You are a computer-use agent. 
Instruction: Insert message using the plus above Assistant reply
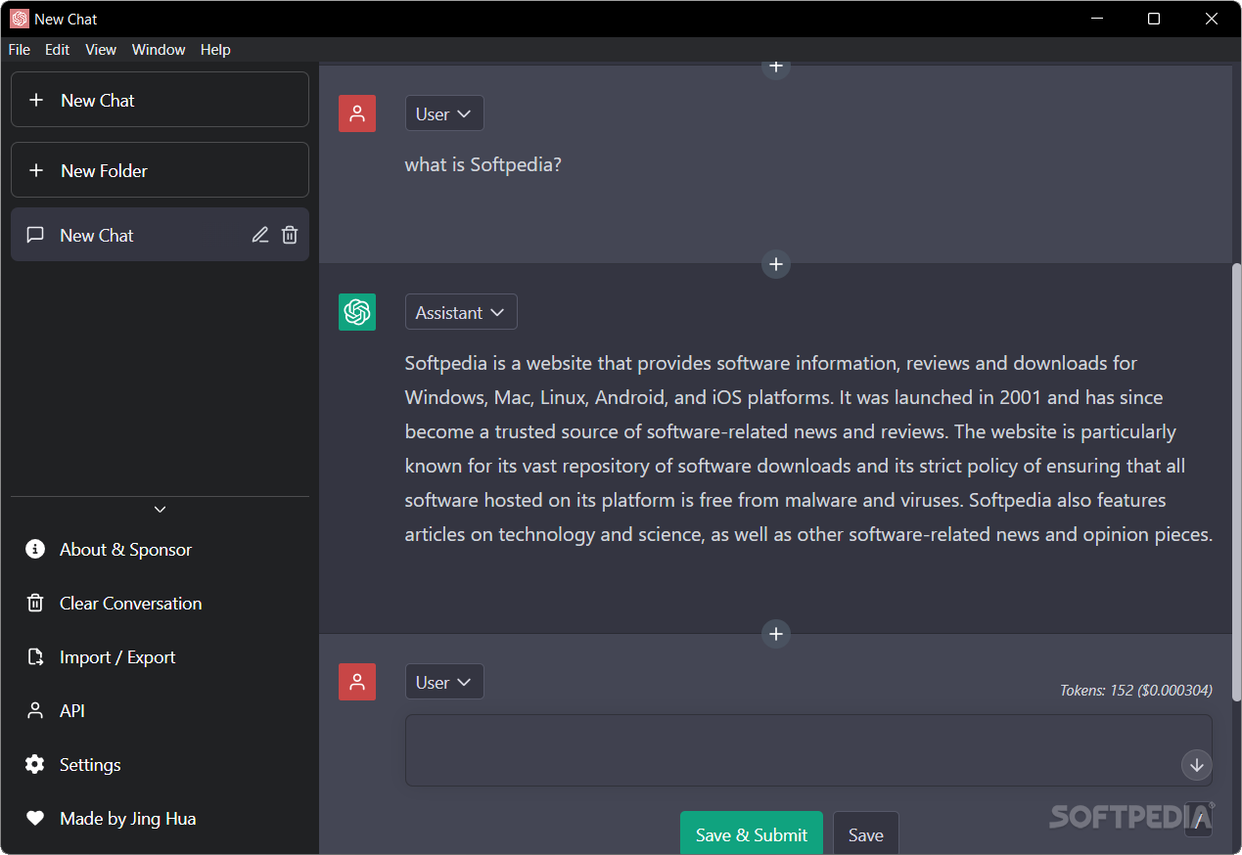pos(776,264)
